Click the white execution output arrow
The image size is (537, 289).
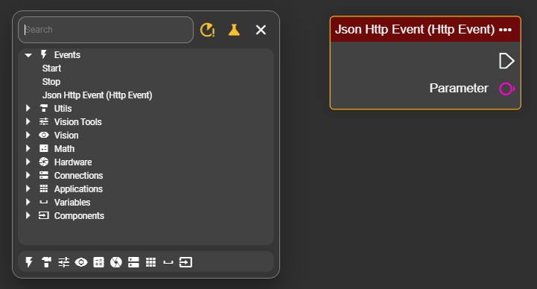[507, 61]
